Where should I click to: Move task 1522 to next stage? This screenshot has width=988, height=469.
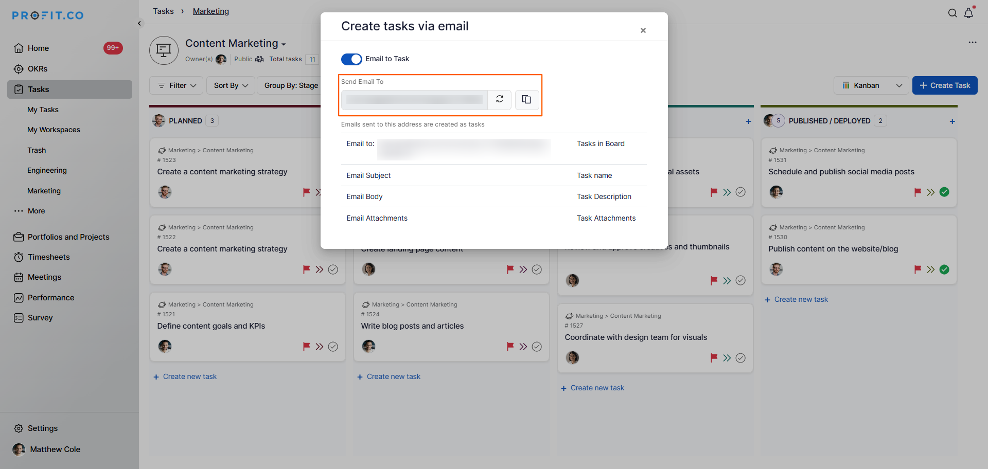coord(320,269)
